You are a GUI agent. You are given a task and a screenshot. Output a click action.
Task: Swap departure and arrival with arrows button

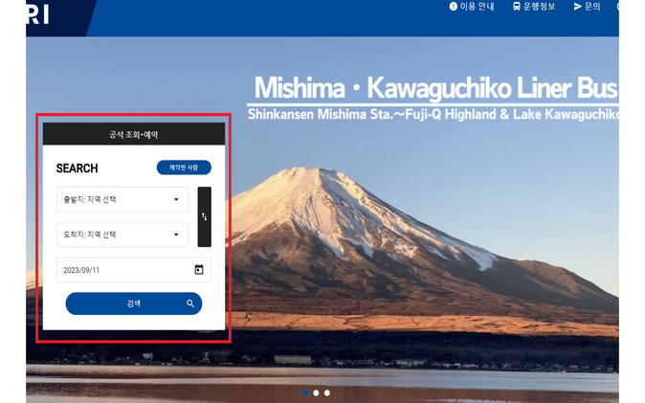[x=205, y=217]
